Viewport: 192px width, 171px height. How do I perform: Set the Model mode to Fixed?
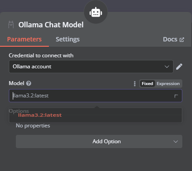[147, 84]
